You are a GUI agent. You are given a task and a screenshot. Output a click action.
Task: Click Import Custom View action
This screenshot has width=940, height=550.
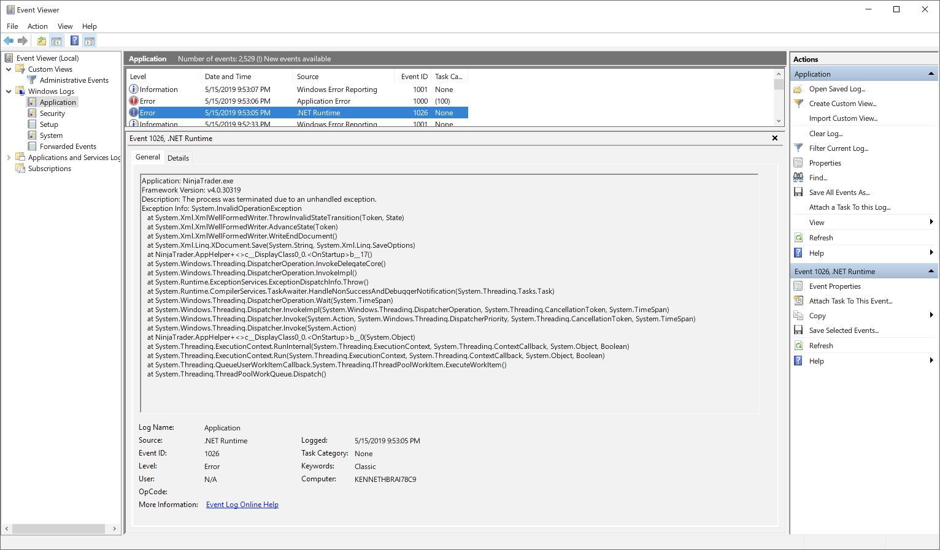click(843, 118)
